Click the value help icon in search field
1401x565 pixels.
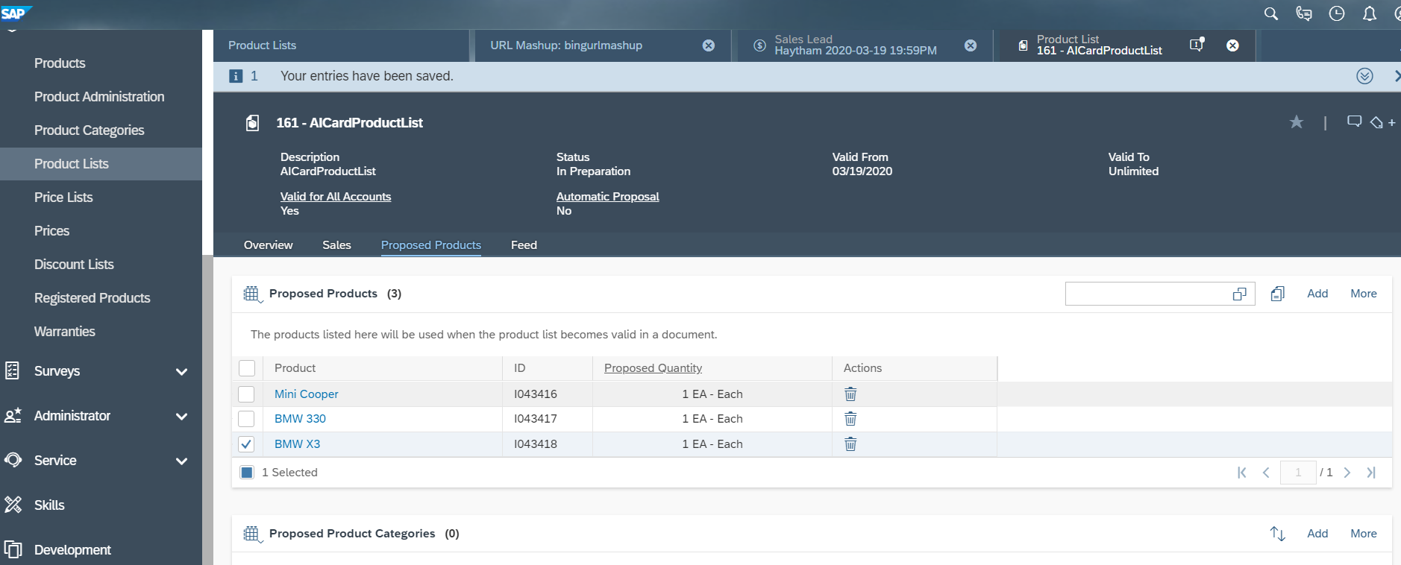pyautogui.click(x=1240, y=294)
